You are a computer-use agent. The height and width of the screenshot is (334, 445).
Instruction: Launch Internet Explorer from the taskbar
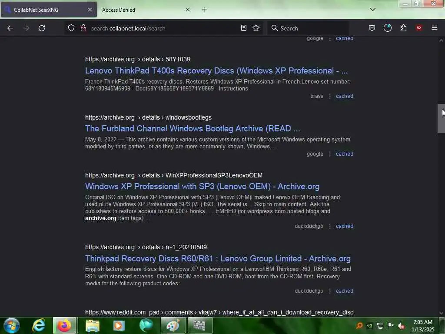[x=39, y=325]
